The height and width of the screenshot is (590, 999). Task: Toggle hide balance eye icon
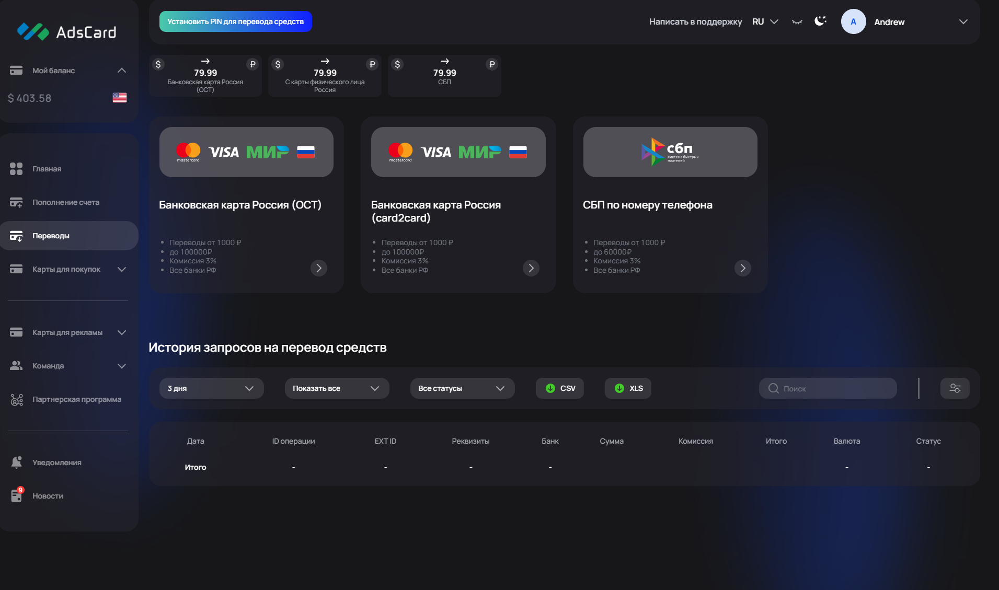click(x=797, y=21)
